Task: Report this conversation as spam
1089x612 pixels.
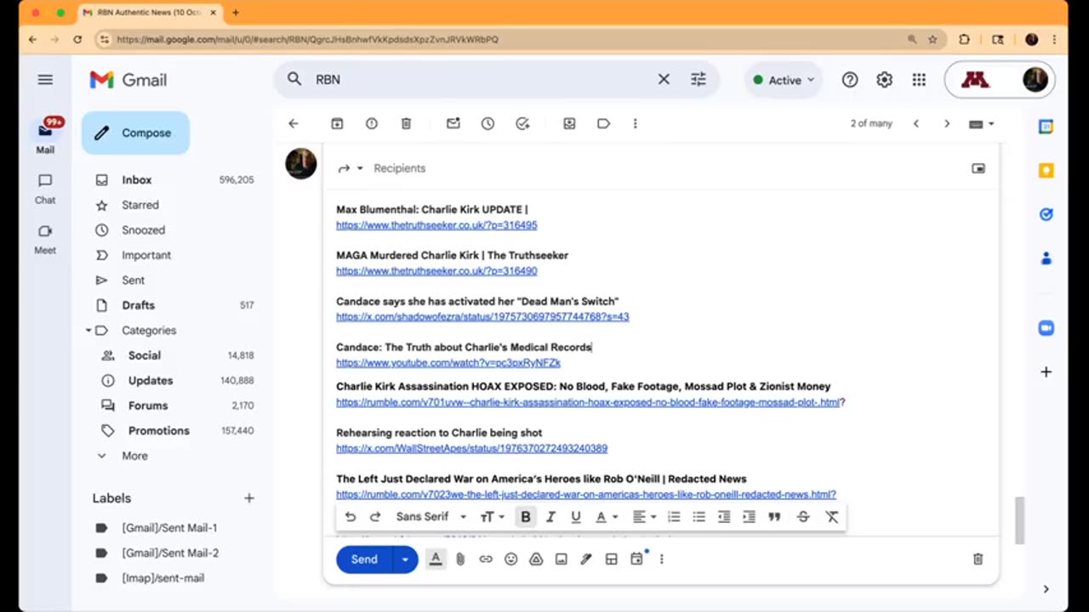Action: pyautogui.click(x=372, y=123)
